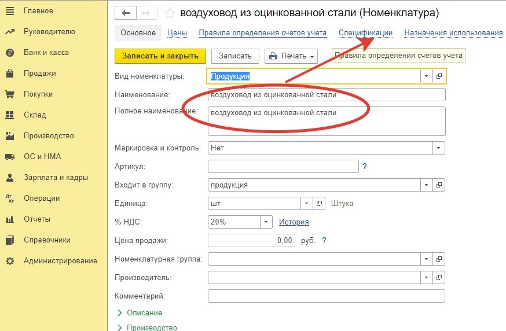The image size is (506, 331).
Task: Click the Операции Дт/Кт icon
Action: [10, 198]
